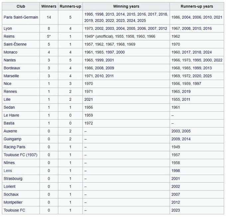Select the Winners column header
Screen dimensions: 226x217
(x=49, y=6)
